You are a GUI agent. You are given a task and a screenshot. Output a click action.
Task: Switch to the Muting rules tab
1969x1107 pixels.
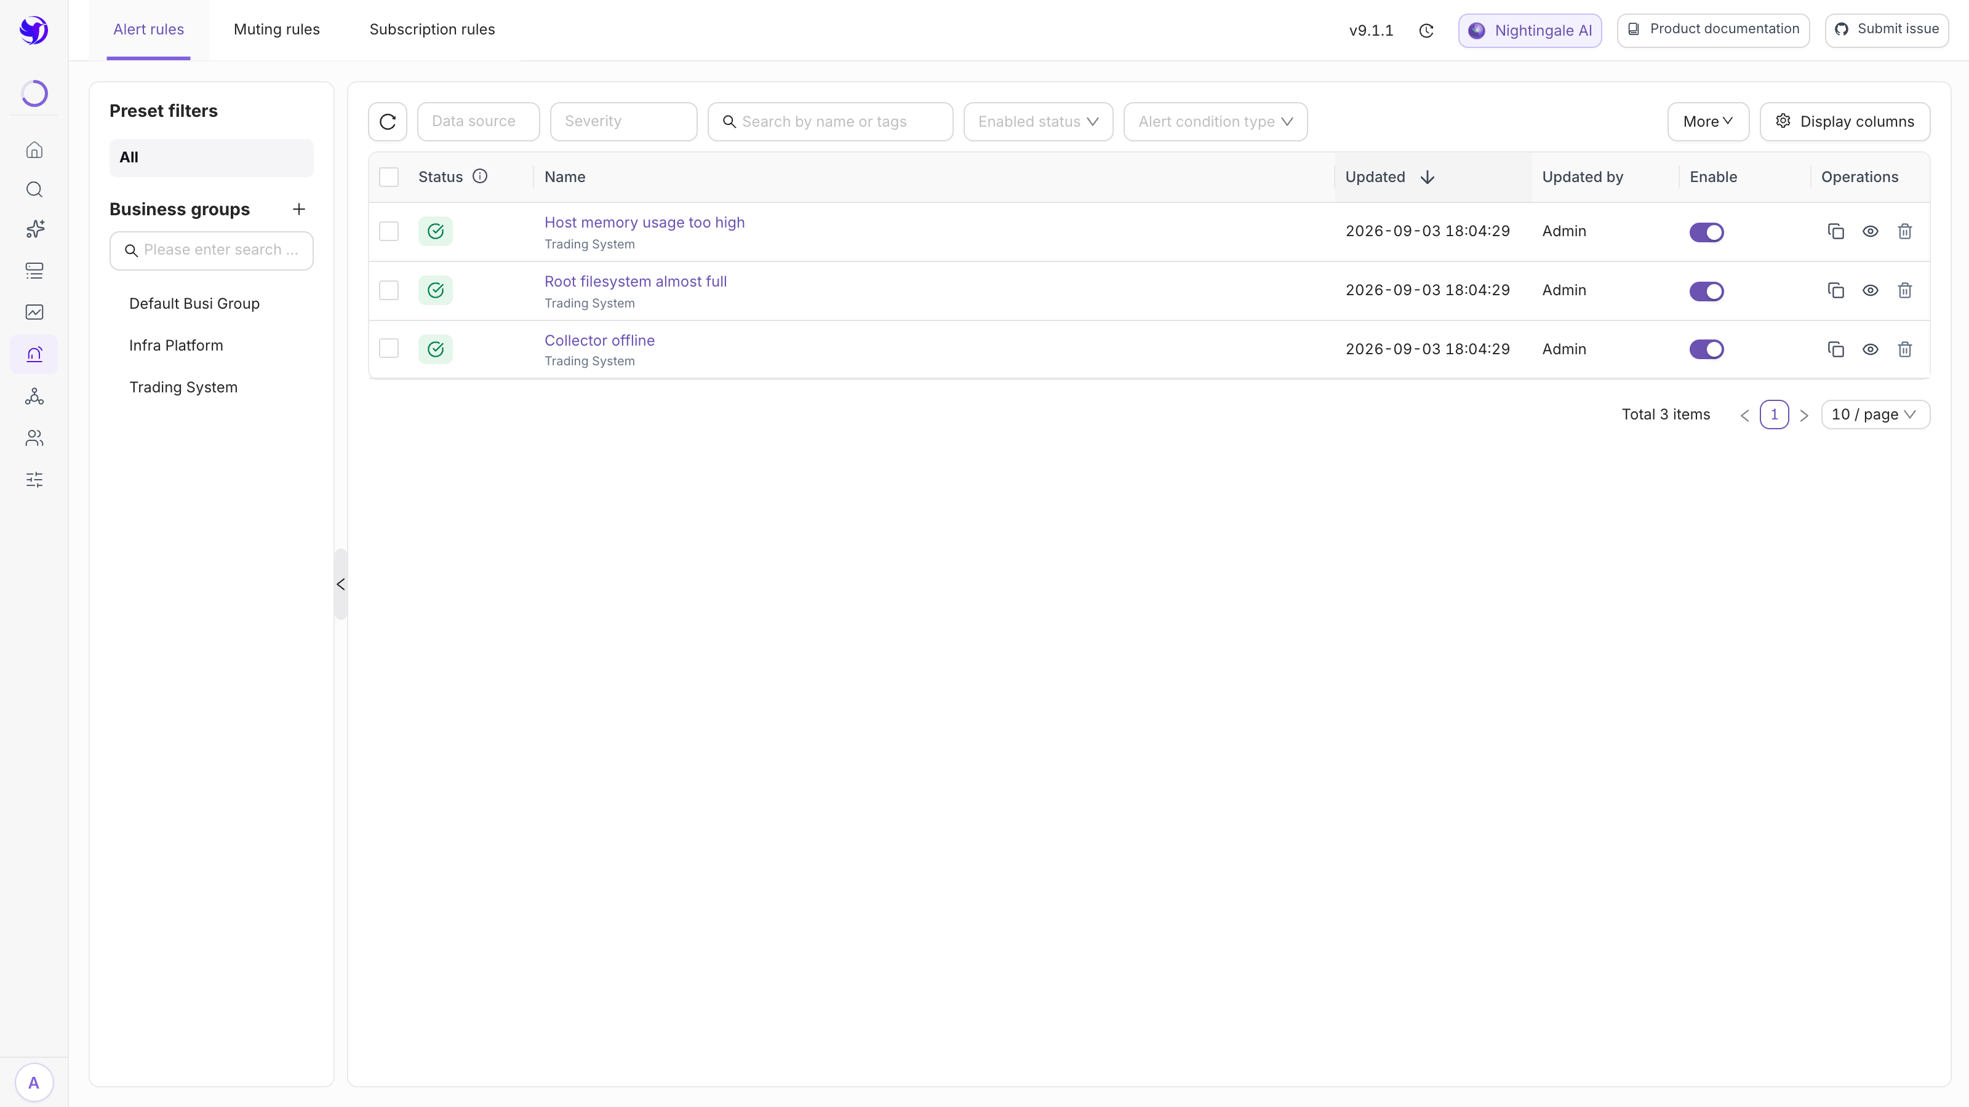[277, 29]
